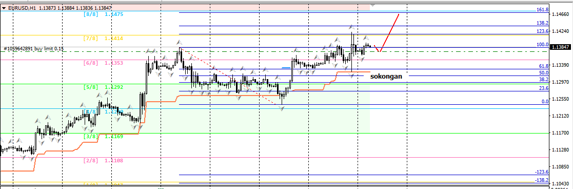Screen dimensions: 573x189
Task: Click the Fibonacci 100.0 level label
Action: pos(543,45)
